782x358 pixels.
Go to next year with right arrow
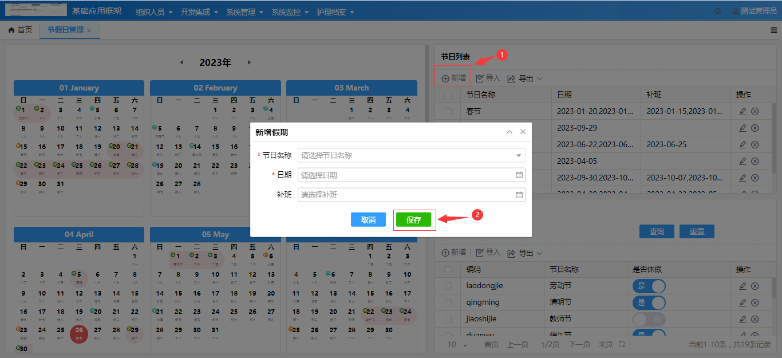pyautogui.click(x=249, y=62)
